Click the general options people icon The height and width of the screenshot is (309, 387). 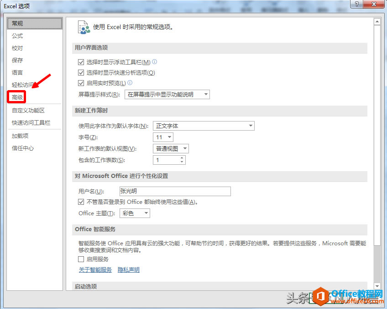click(x=84, y=27)
